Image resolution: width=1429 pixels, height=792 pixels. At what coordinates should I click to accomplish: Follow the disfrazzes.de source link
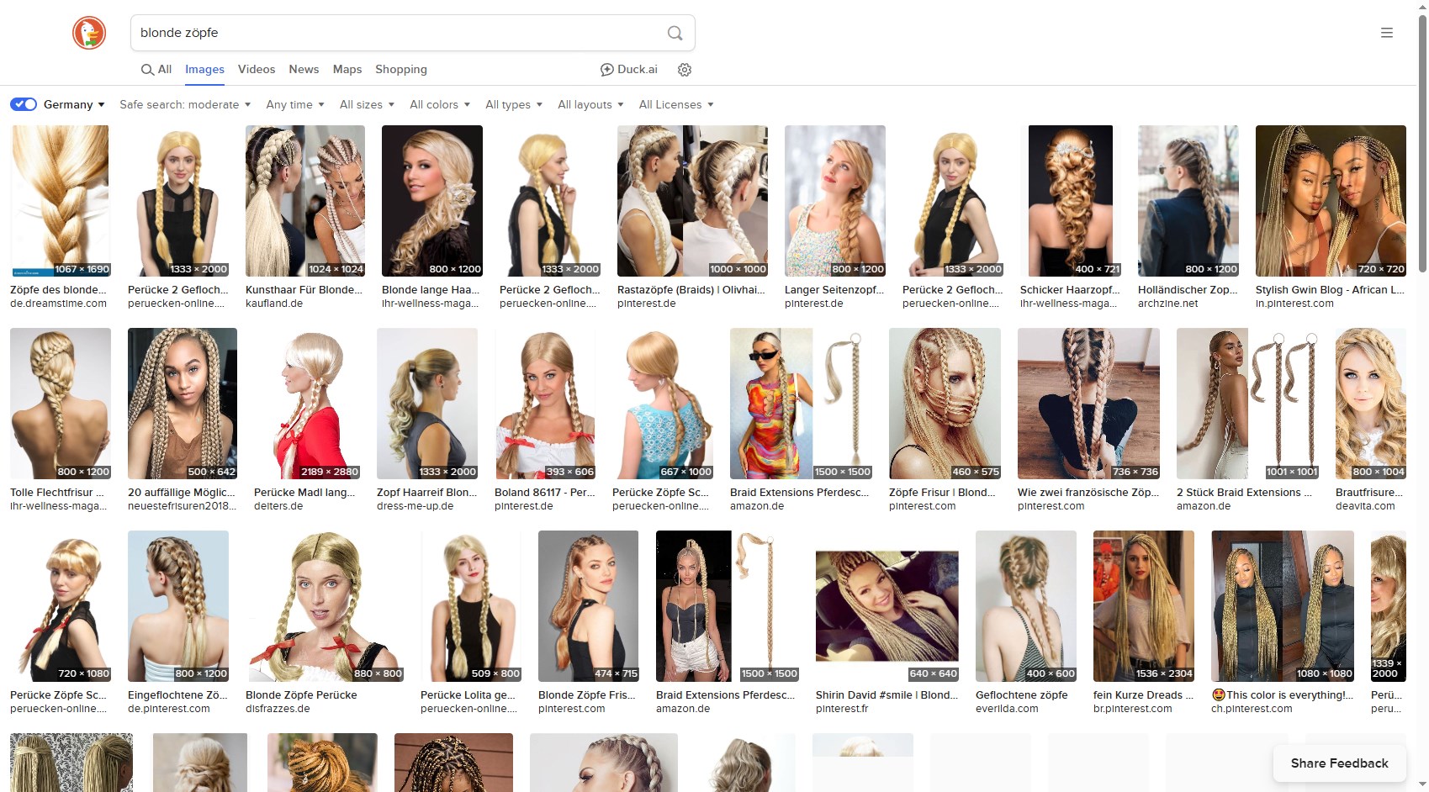(278, 709)
